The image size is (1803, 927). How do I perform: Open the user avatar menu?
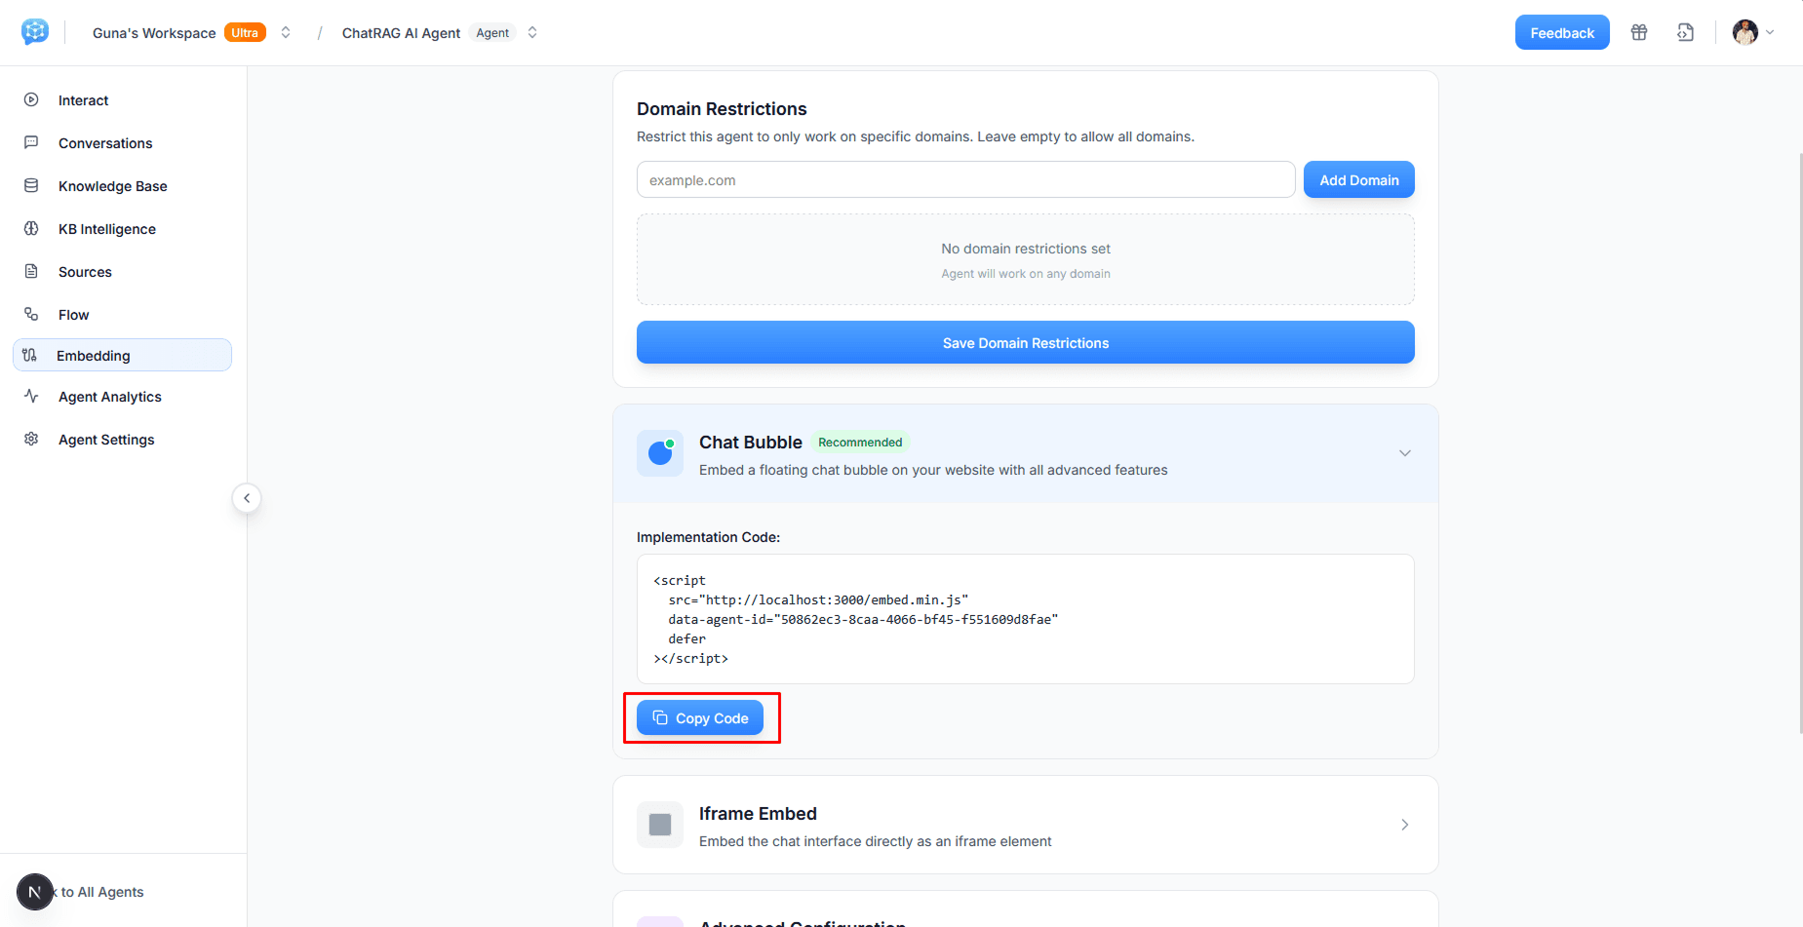pyautogui.click(x=1752, y=32)
